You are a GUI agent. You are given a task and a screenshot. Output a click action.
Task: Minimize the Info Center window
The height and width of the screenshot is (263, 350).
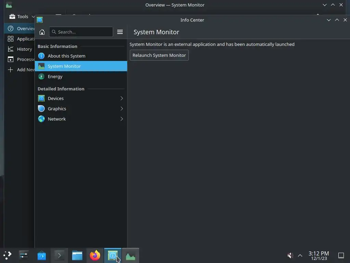coord(328,20)
